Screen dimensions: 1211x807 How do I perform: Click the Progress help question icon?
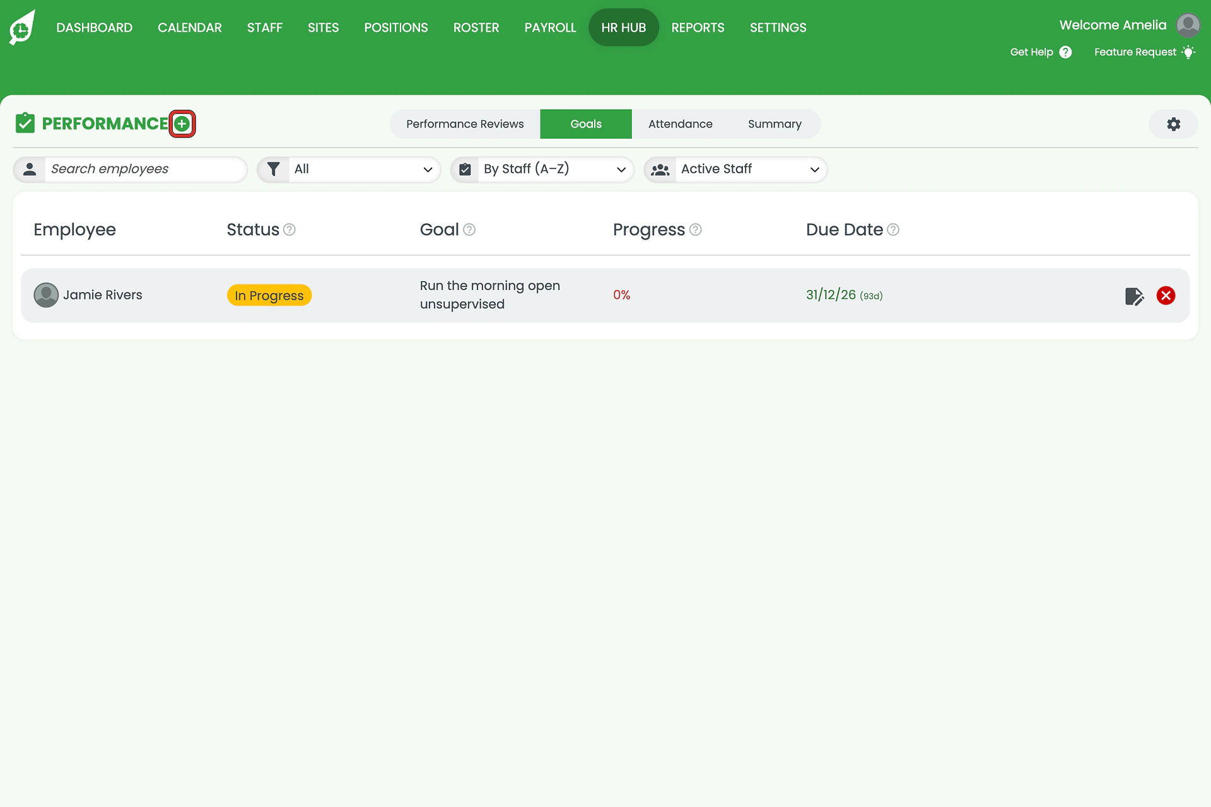695,229
